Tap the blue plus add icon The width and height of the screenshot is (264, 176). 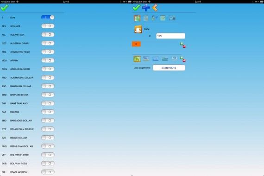(146, 8)
